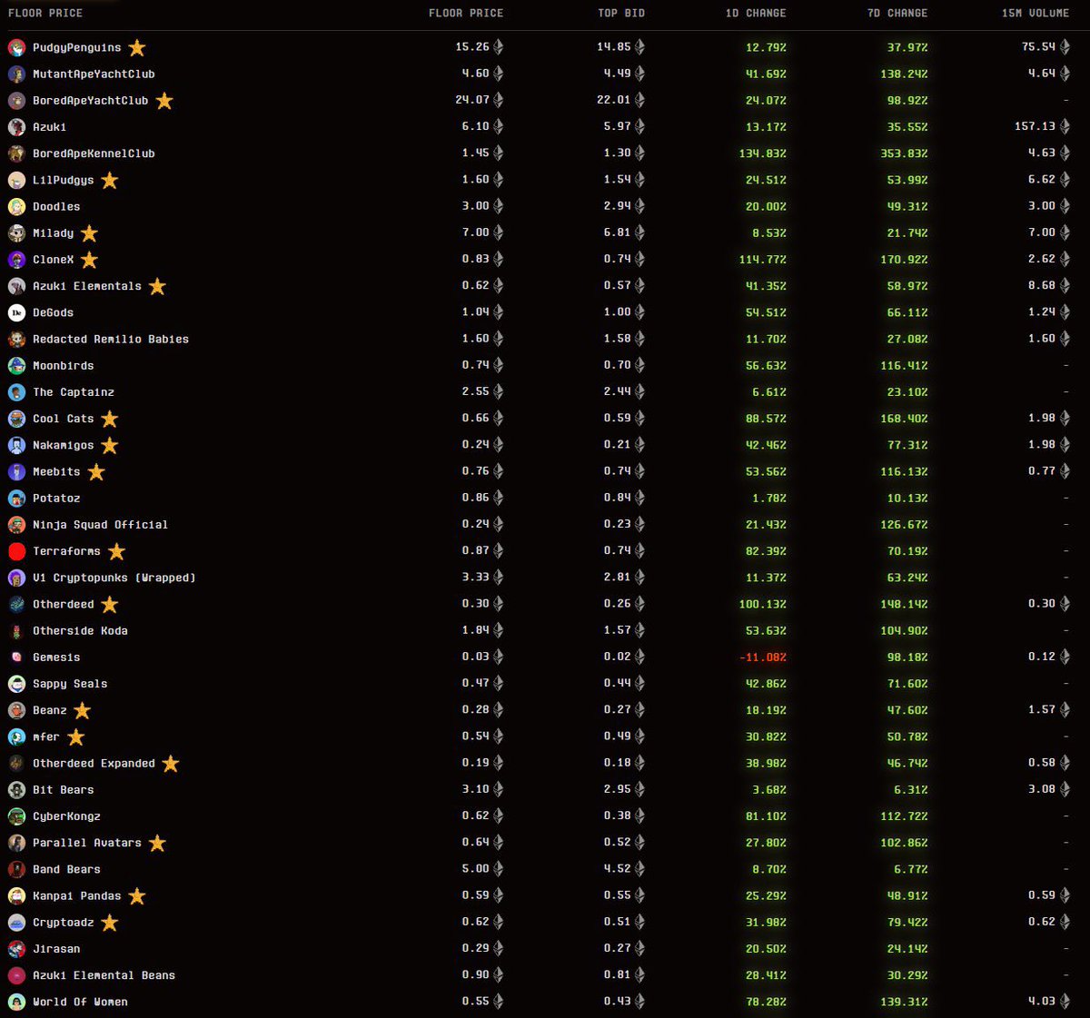
Task: Toggle the Otherdeed favorite star
Action: [110, 604]
